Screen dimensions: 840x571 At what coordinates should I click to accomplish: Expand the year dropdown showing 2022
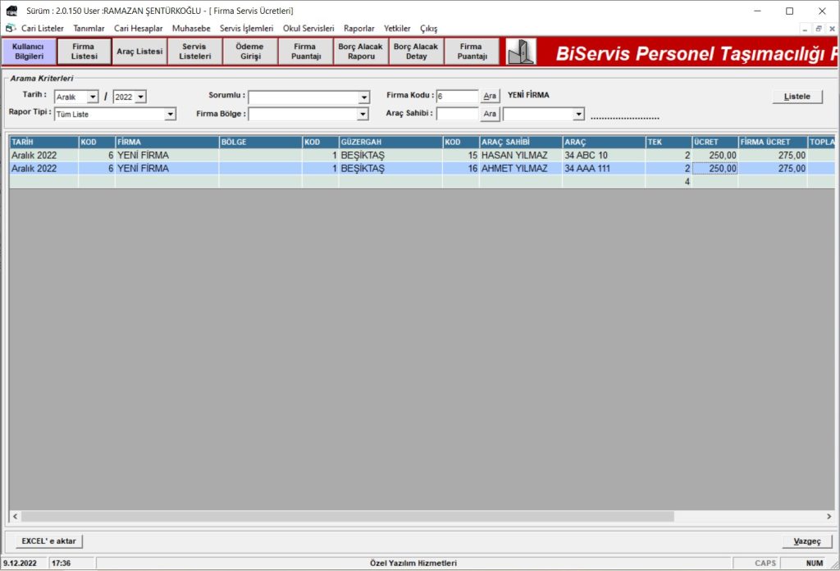pos(140,97)
